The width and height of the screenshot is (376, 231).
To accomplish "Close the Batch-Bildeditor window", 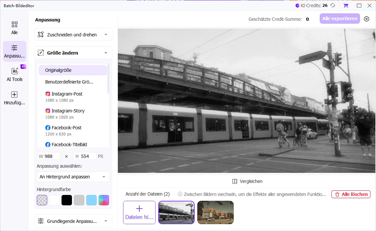I will (369, 5).
